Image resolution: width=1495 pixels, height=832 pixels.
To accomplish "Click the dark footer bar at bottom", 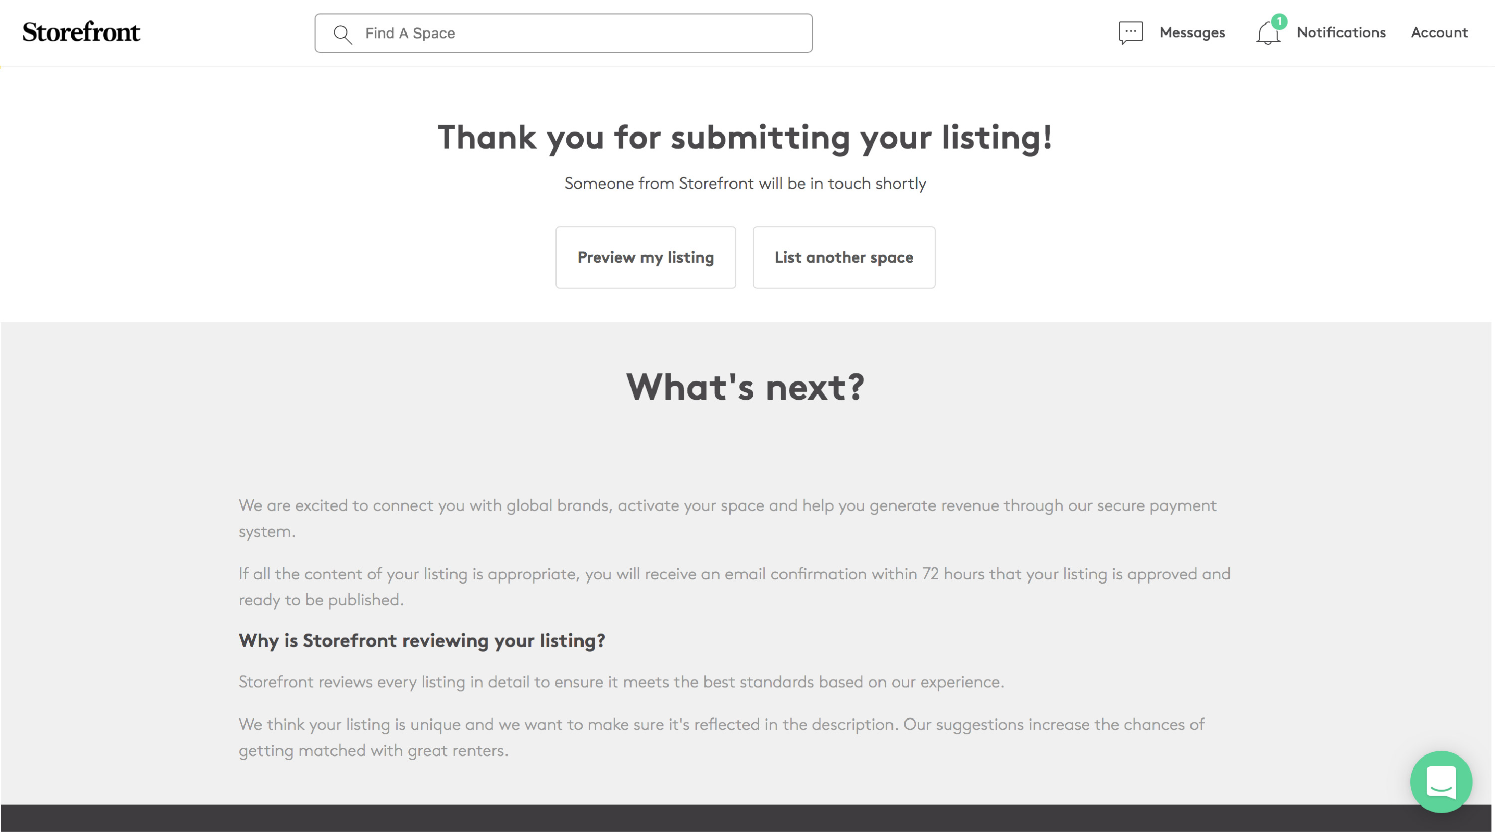I will (x=745, y=818).
